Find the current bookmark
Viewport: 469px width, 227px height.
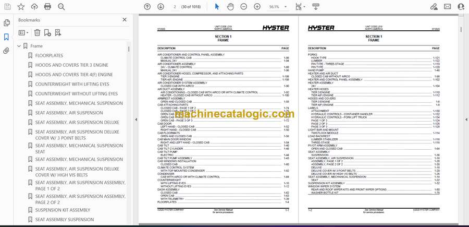click(58, 33)
